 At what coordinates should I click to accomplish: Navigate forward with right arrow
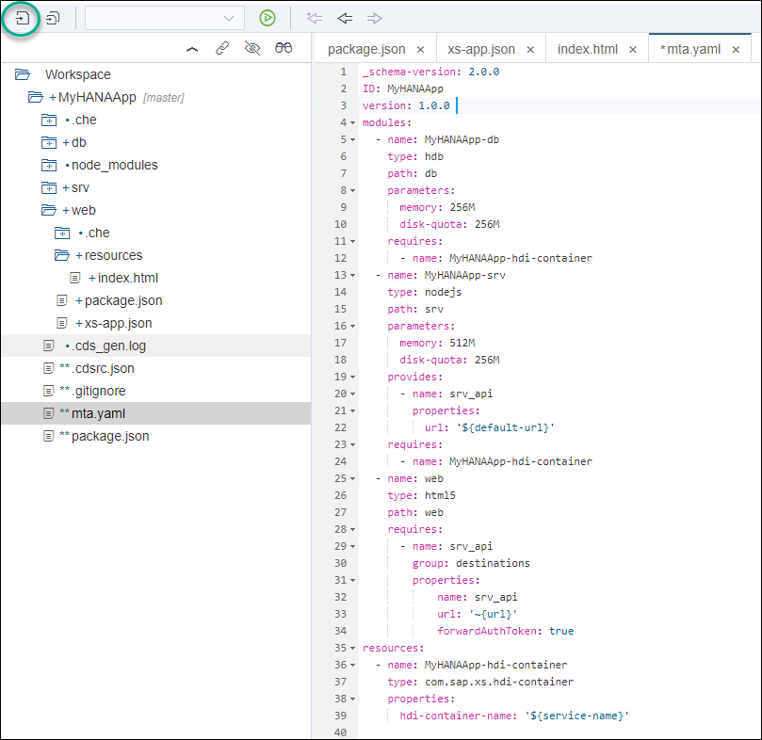click(374, 18)
